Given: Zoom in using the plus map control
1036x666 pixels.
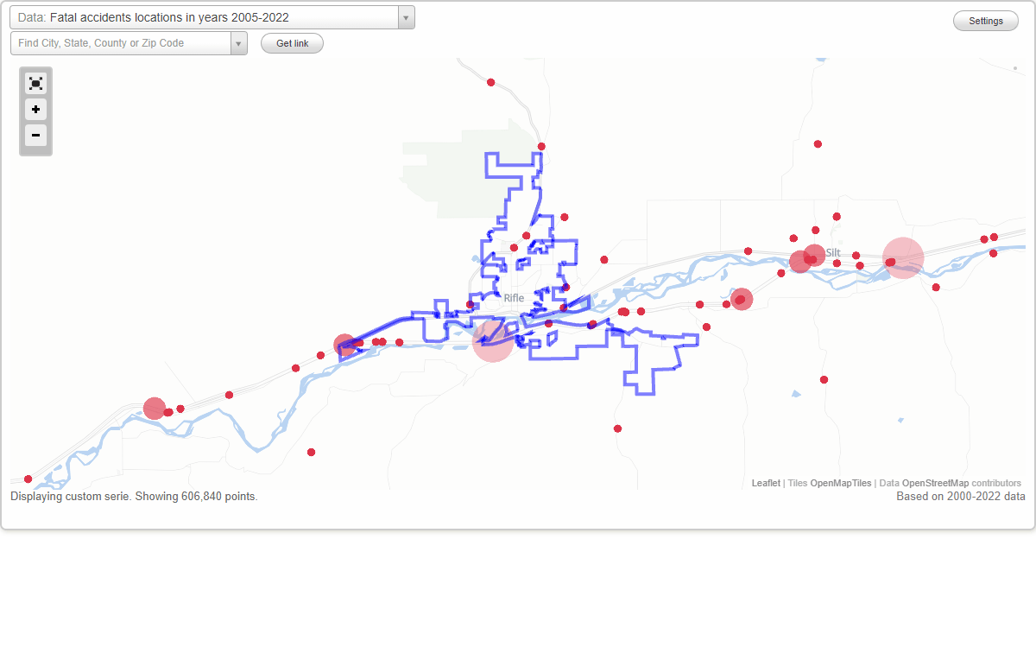Looking at the screenshot, I should (x=35, y=110).
